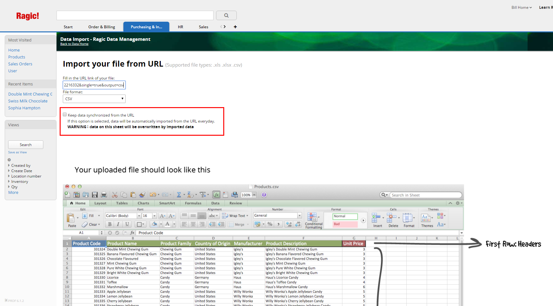Open the HR tab
Image resolution: width=553 pixels, height=306 pixels.
(x=181, y=27)
